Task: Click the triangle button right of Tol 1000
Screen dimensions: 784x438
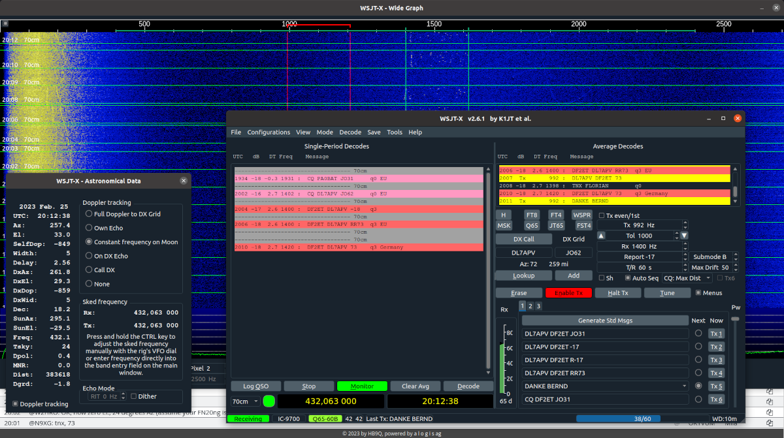Action: [684, 235]
